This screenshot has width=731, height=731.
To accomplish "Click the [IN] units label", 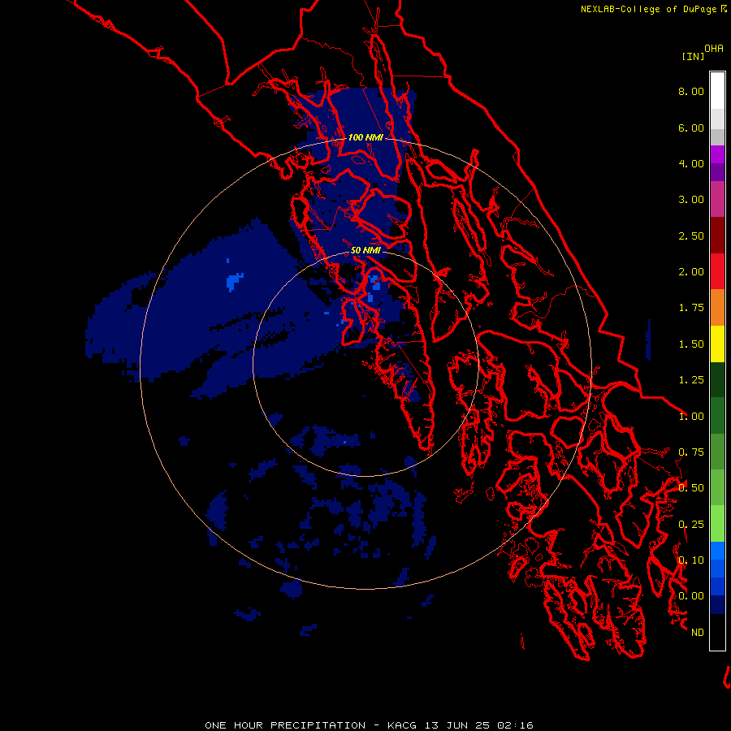I will 694,56.
